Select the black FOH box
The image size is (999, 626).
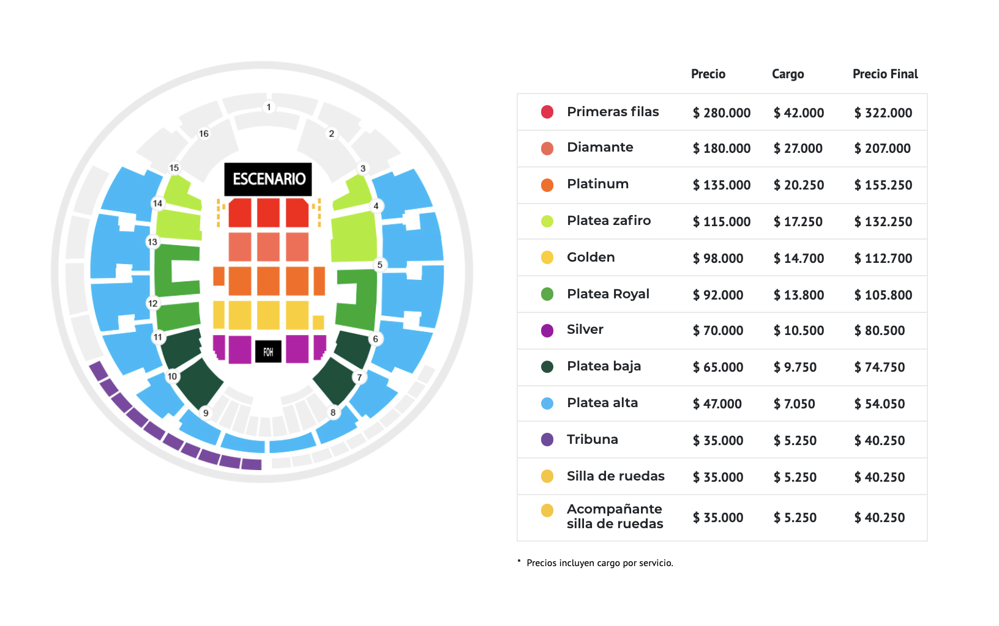click(268, 352)
